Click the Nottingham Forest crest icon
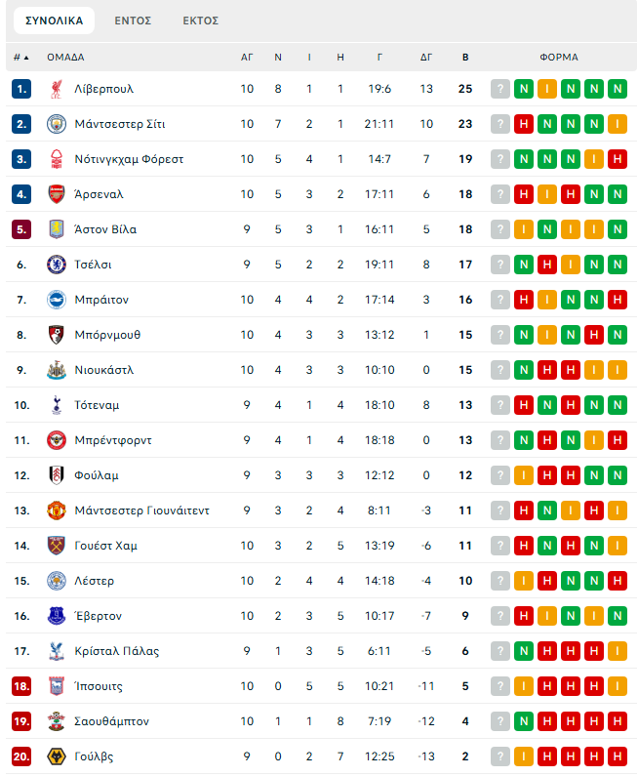The width and height of the screenshot is (638, 776). point(56,159)
